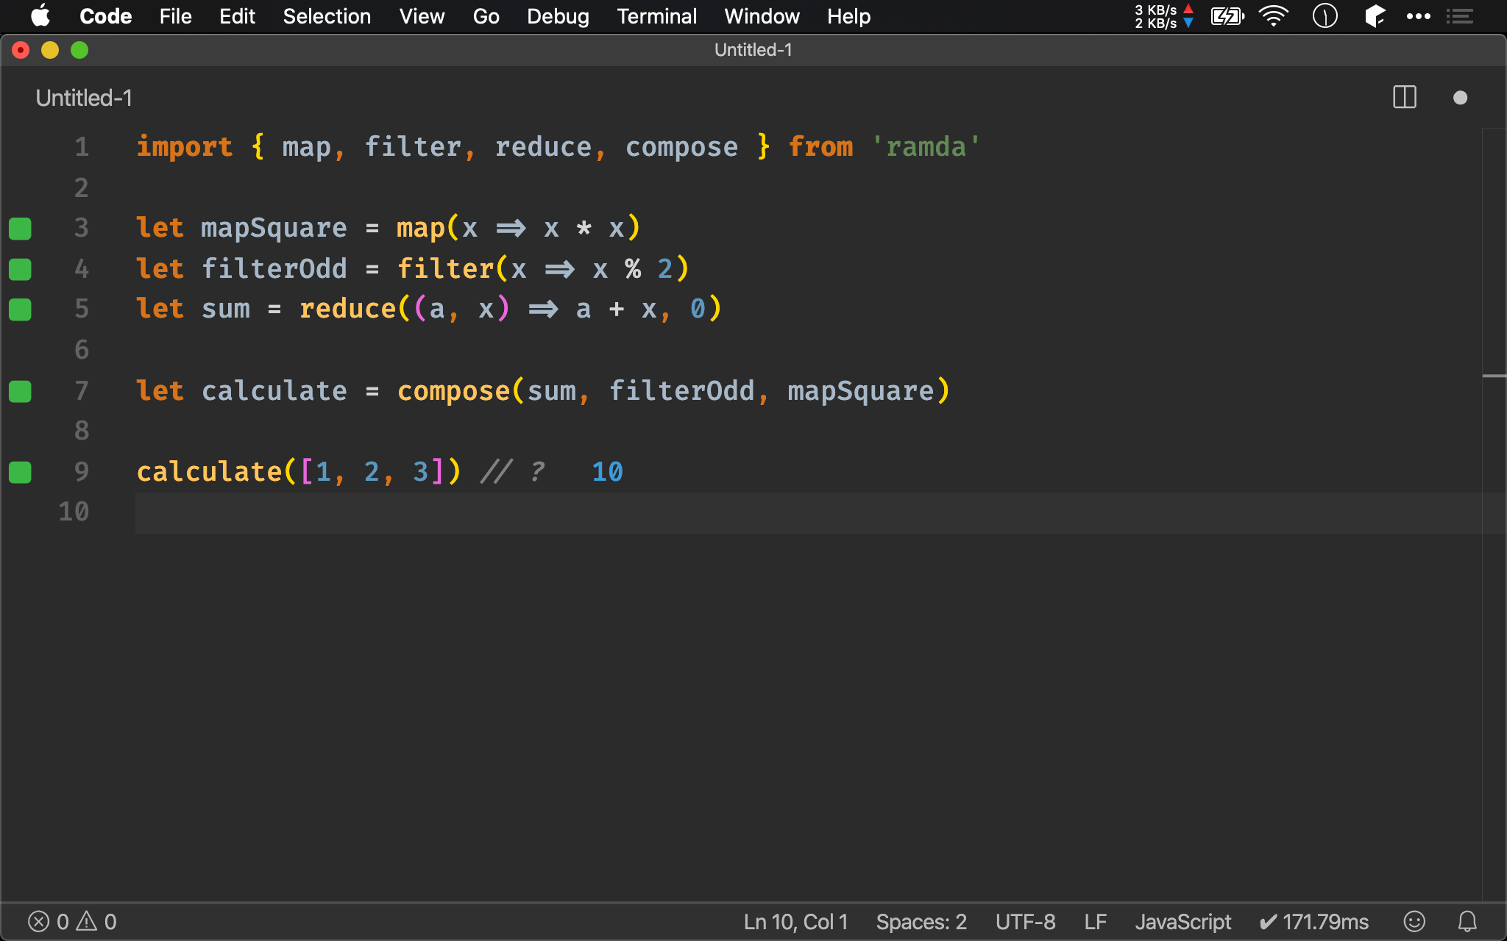Click line 3 breakpoint green toggle
1507x941 pixels.
click(20, 229)
